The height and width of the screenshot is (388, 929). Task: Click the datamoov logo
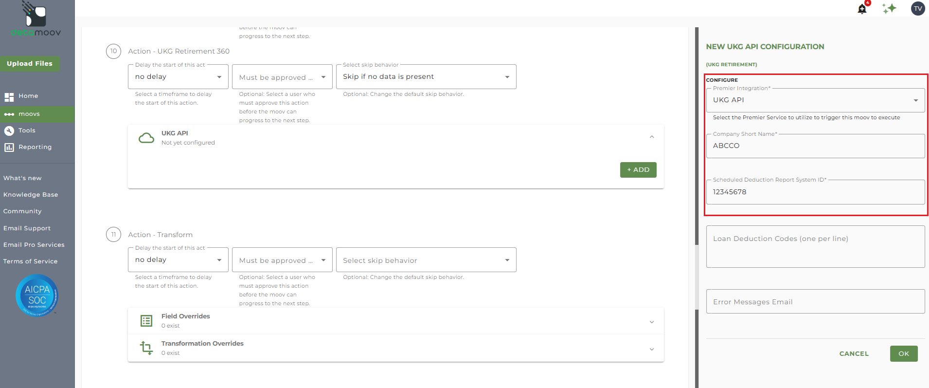[x=36, y=19]
